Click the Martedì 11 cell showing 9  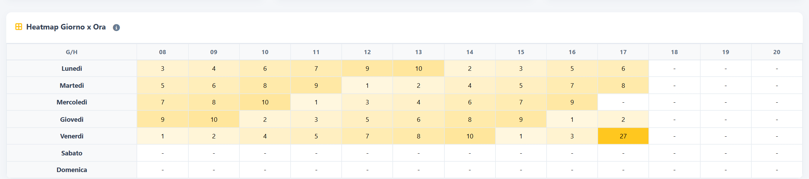tap(316, 85)
